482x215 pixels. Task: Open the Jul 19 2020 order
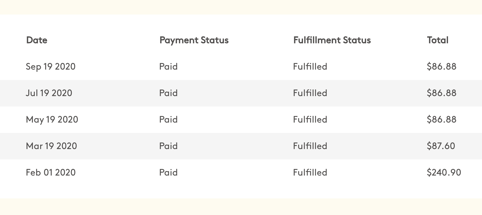coord(49,93)
